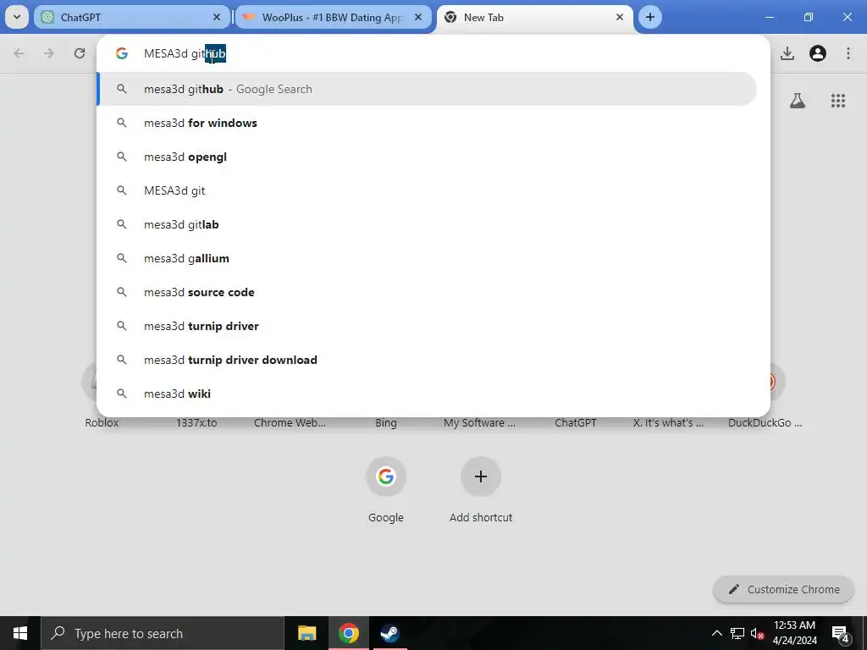Screen dimensions: 867x650
Task: Click the muted volume tray icon
Action: tap(758, 633)
